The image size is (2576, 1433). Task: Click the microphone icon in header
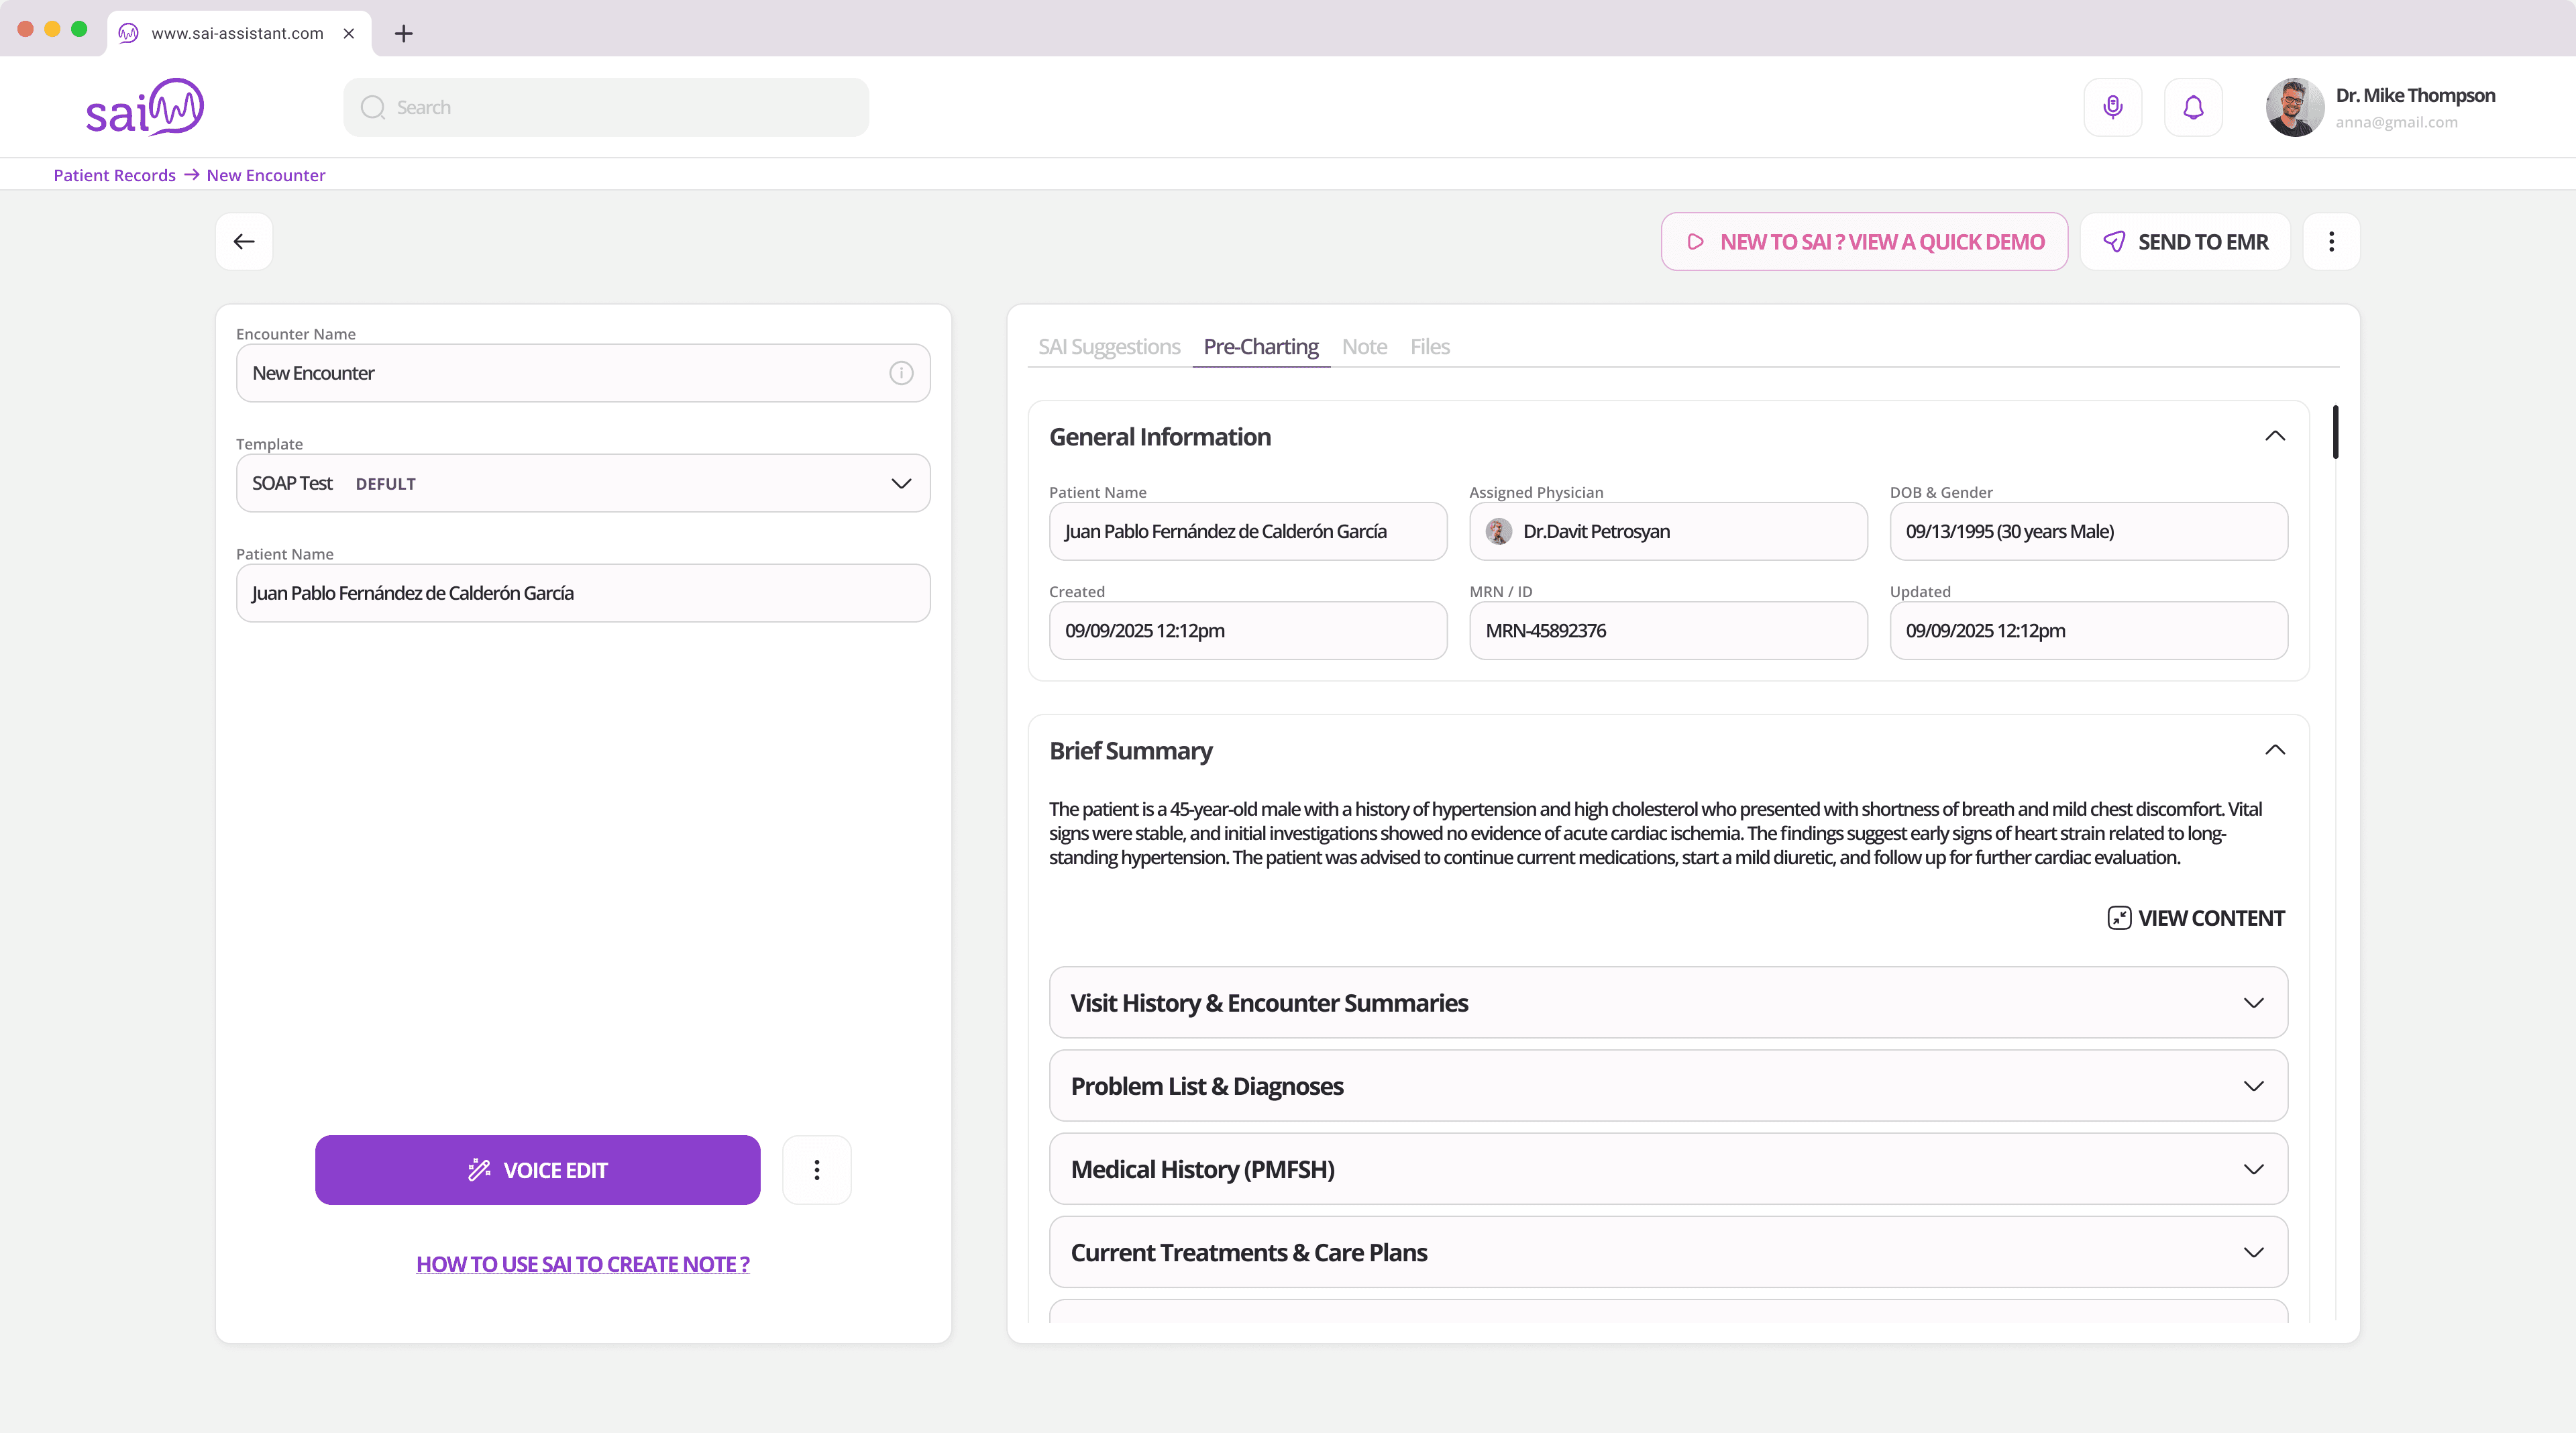tap(2112, 107)
